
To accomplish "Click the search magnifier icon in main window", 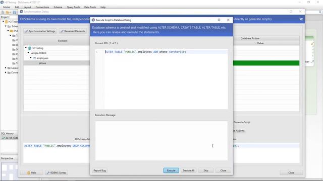I will (x=320, y=12).
